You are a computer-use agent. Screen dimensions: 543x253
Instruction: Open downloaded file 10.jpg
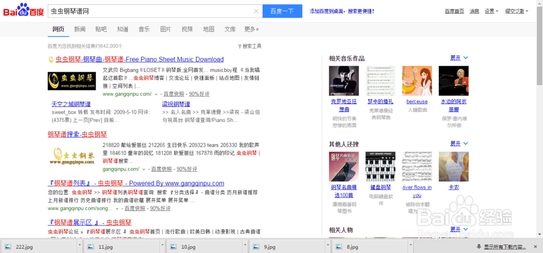204,247
